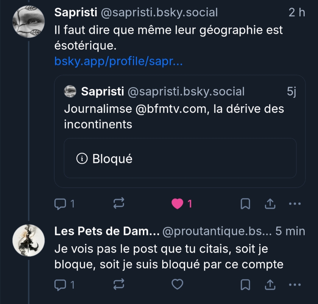Image resolution: width=318 pixels, height=304 pixels.
Task: Open the small Sapristi avatar in quoted post
Action: 70,92
